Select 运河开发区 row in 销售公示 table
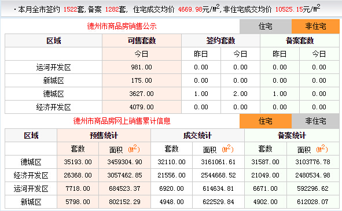342x211 pixels. (172, 67)
